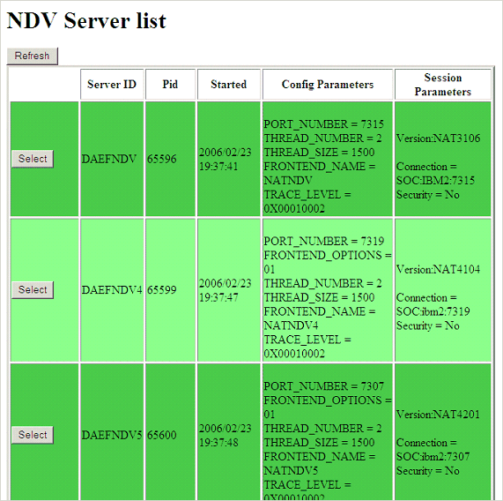Click the Started column header

[229, 85]
